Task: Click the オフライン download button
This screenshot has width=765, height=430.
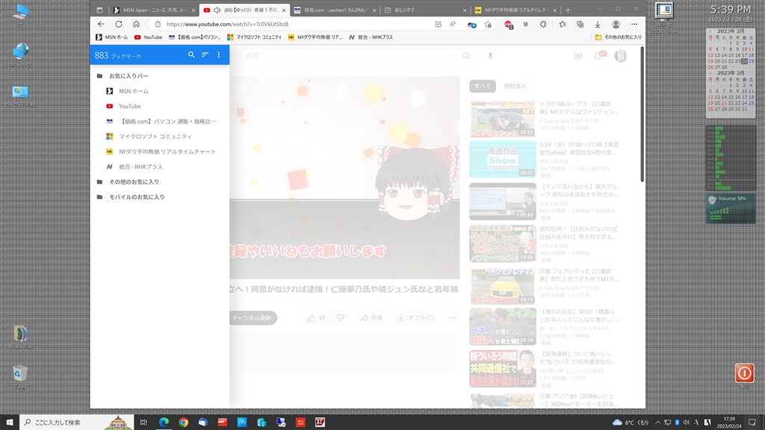Action: point(417,318)
